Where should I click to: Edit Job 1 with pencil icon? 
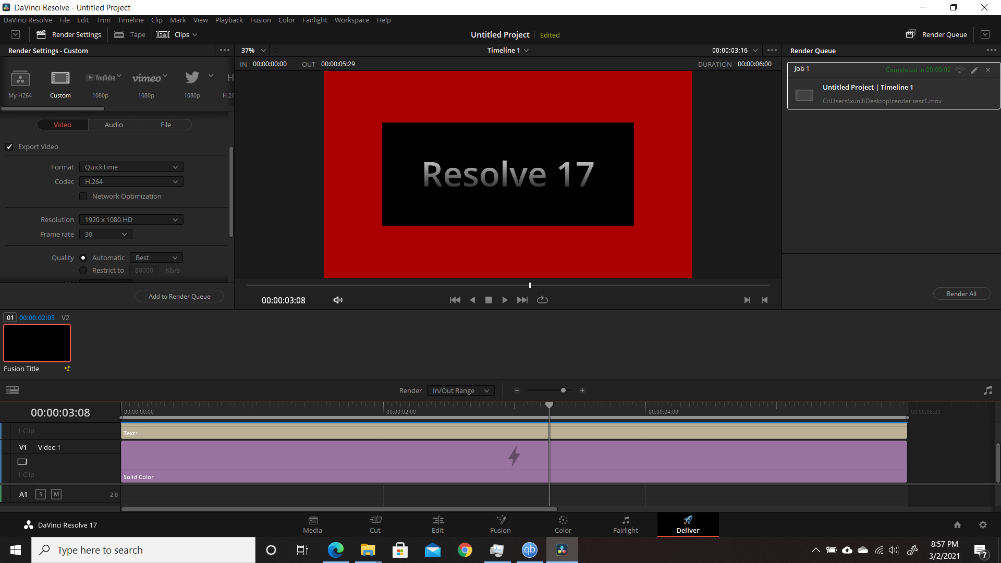tap(974, 70)
